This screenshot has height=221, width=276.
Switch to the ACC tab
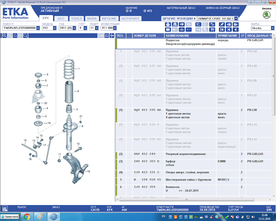(61, 18)
